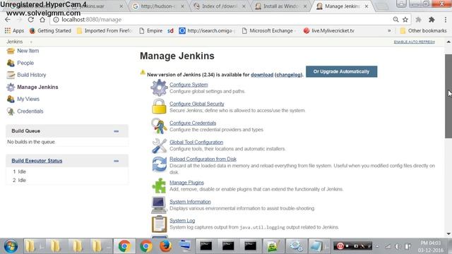Open the Imported From Firefox bookmark folder

tap(105, 30)
